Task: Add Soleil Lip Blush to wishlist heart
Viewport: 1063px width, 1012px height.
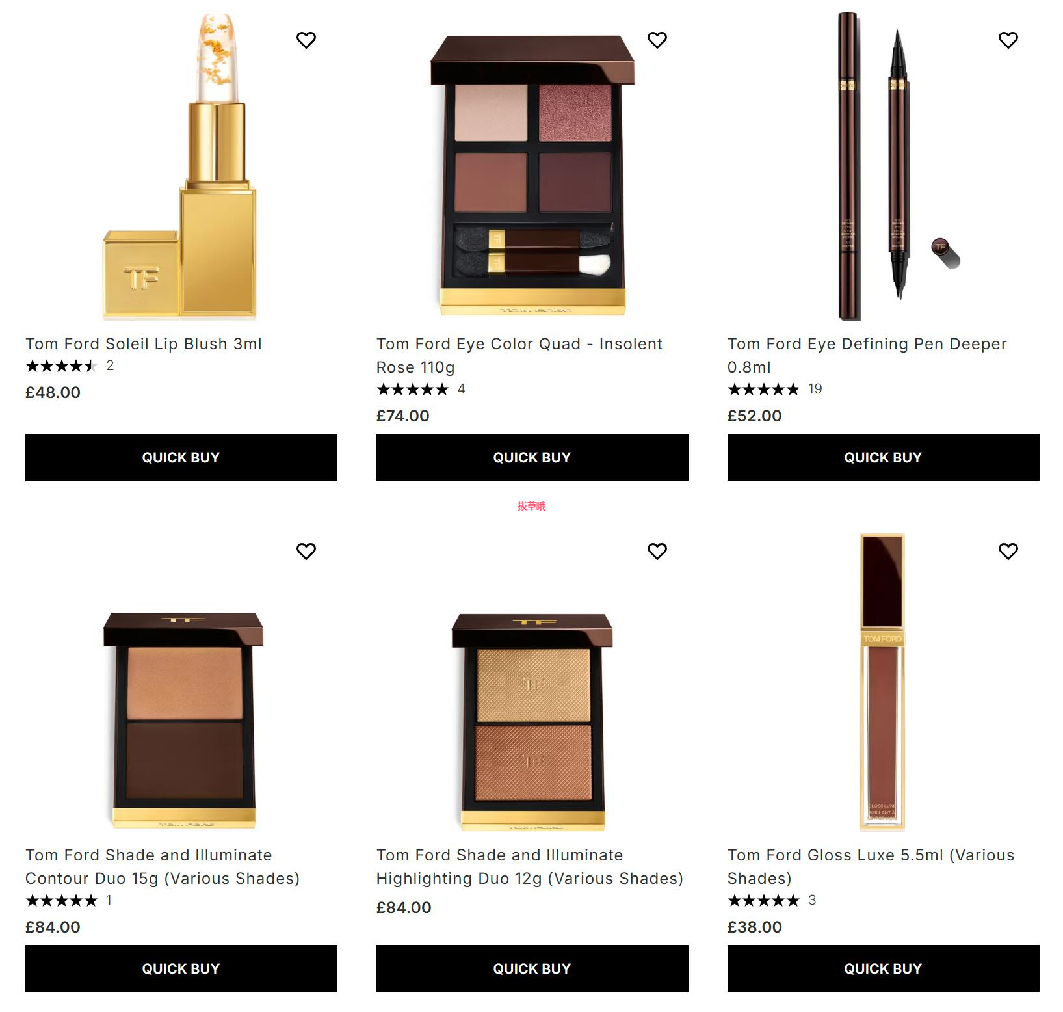Action: click(x=306, y=40)
